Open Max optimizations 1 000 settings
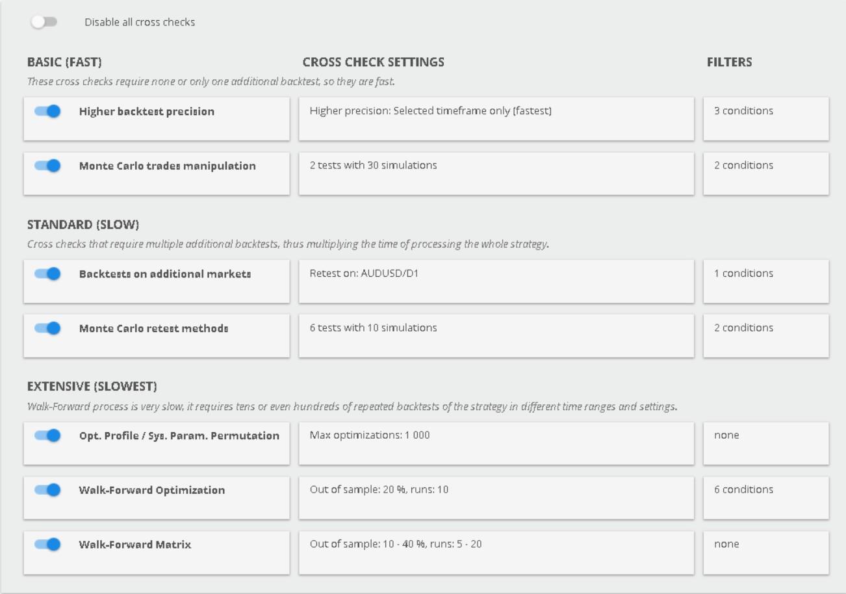The width and height of the screenshot is (846, 594). click(x=496, y=443)
